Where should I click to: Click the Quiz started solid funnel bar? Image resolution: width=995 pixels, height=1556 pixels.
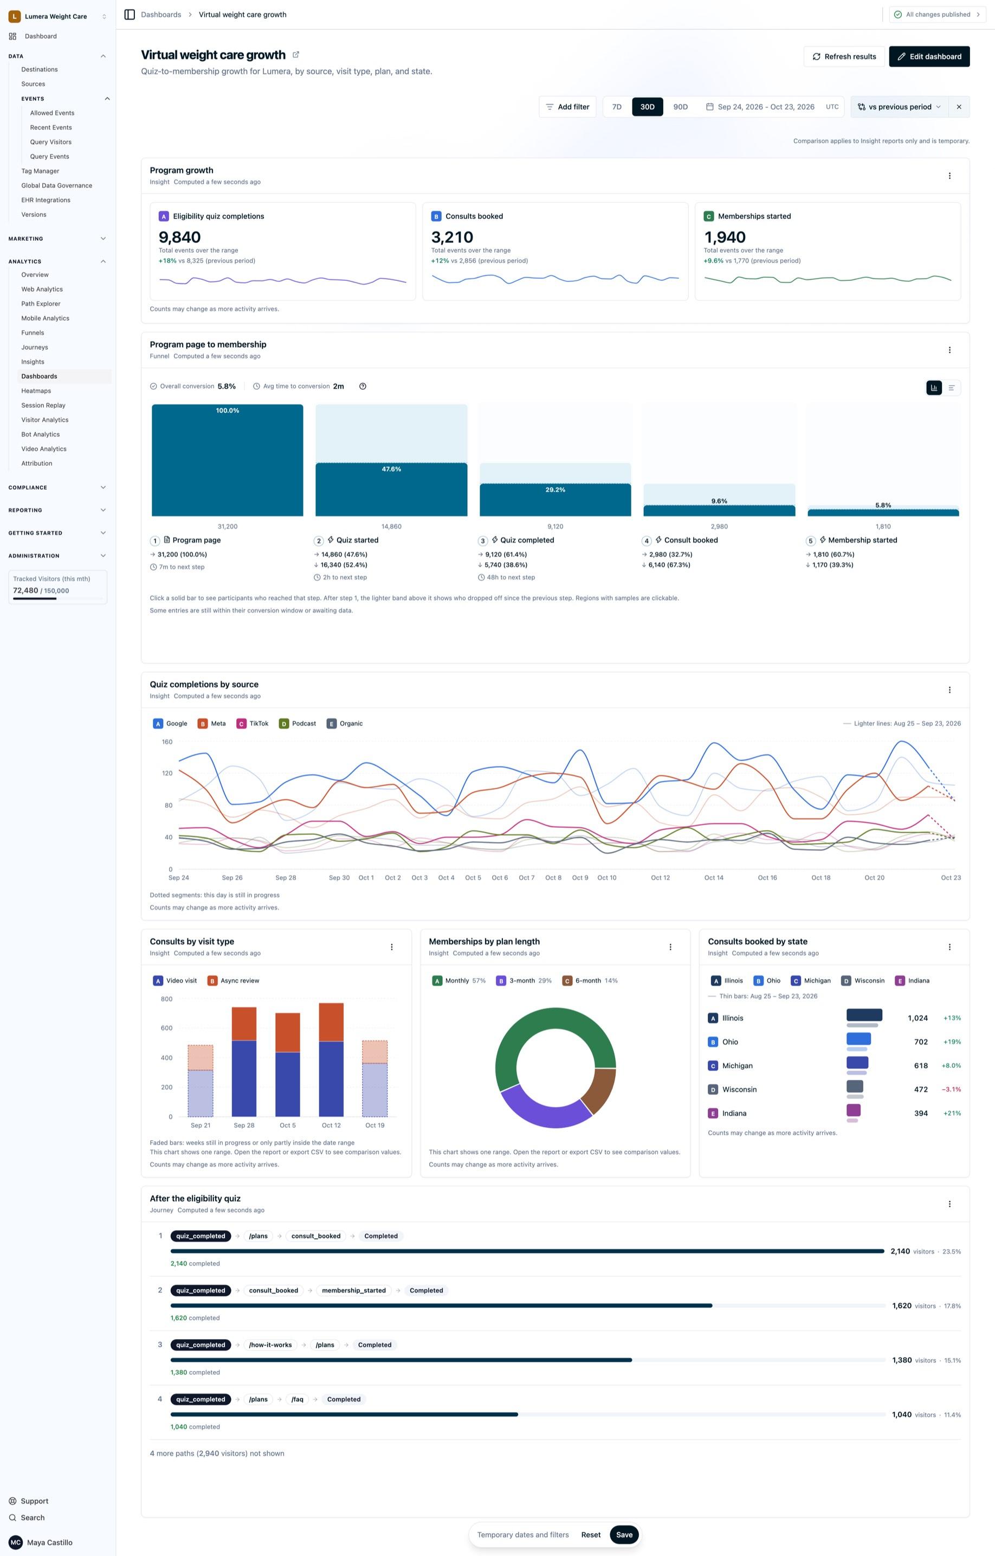click(x=391, y=490)
